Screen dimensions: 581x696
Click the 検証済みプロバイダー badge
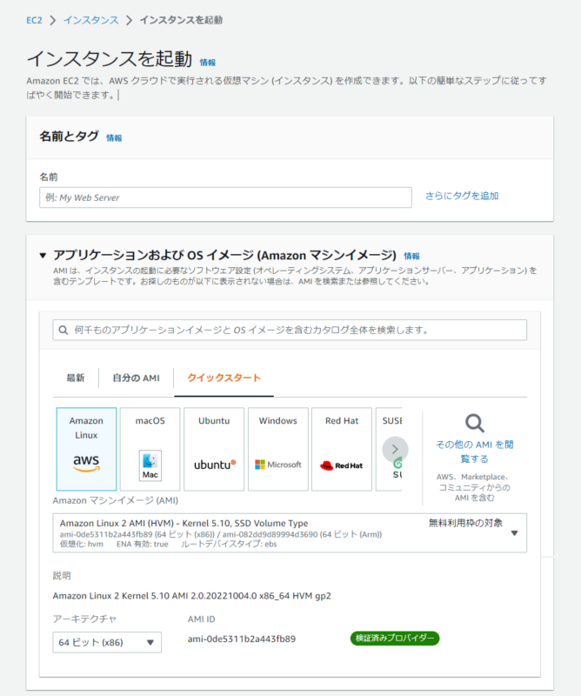click(x=395, y=639)
